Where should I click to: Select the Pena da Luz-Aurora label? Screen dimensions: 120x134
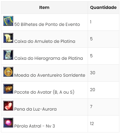pyautogui.click(x=35, y=109)
